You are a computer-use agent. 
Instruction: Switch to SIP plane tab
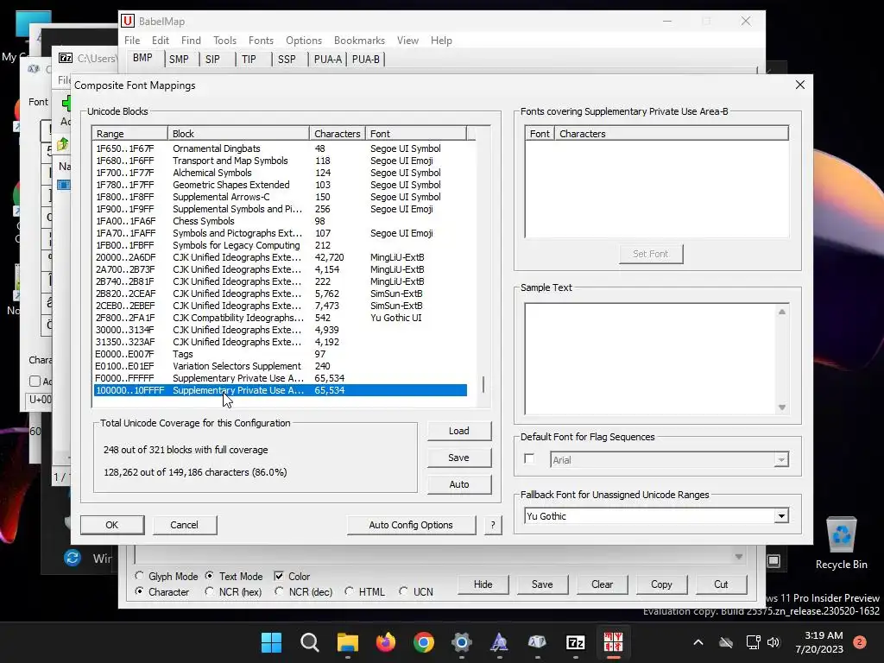click(x=212, y=60)
